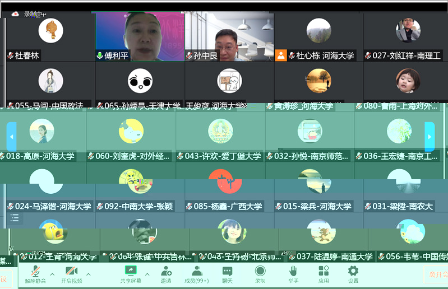This screenshot has width=448, height=289.
Task: Select 孙中良's video tile
Action: coord(229,36)
